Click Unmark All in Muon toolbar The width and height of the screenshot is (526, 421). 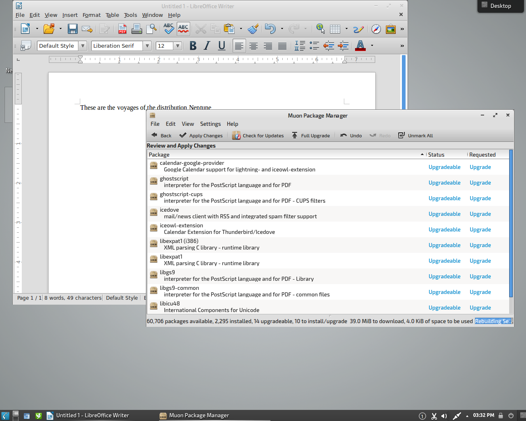click(x=415, y=135)
